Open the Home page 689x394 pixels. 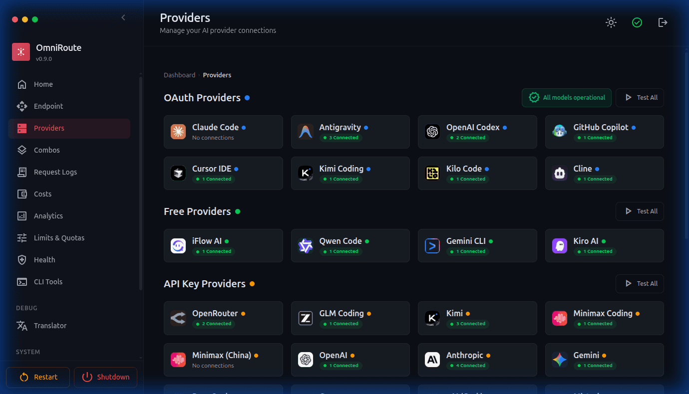point(69,84)
